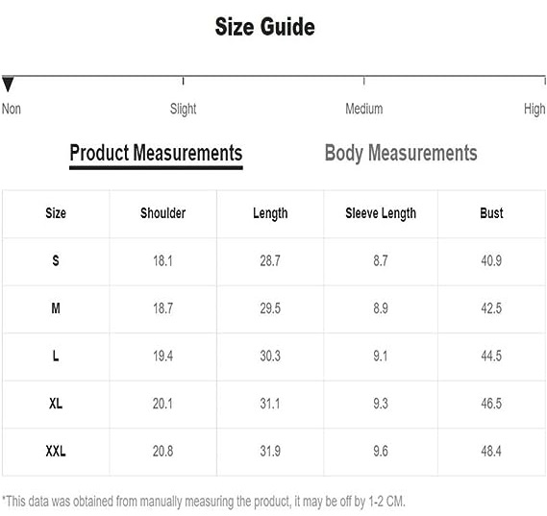547x516 pixels.
Task: Click the High label on stretch scale
Action: coord(535,110)
